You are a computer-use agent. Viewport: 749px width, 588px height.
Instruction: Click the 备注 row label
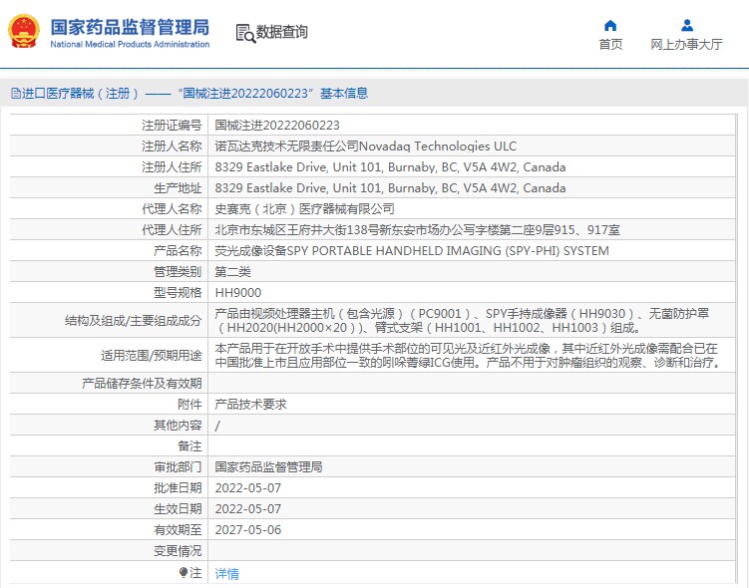point(190,446)
